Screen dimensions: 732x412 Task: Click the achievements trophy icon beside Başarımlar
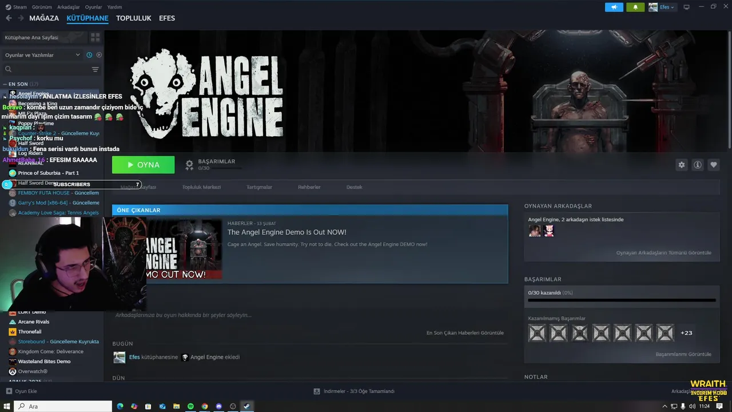tap(189, 165)
